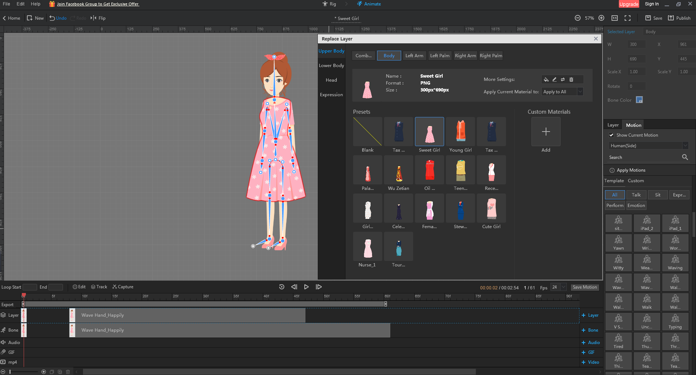Click the 1:1 actual size icon
696x375 pixels.
(614, 18)
